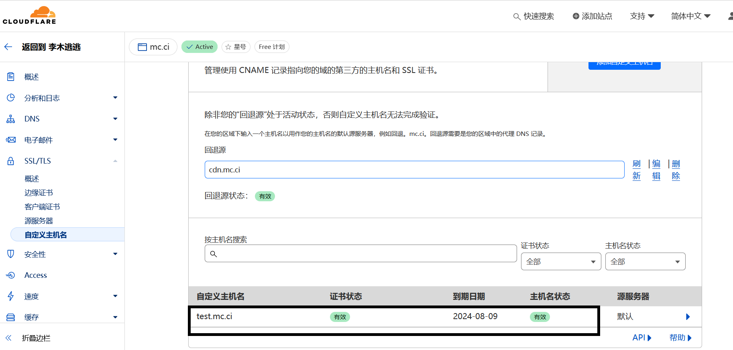The width and height of the screenshot is (733, 350).
Task: Click 添加站点 link in header
Action: [x=597, y=16]
